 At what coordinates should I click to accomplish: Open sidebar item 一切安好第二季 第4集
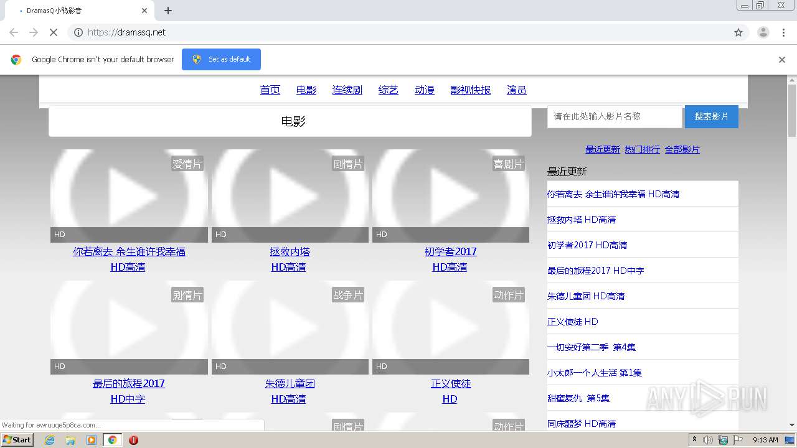(x=592, y=347)
